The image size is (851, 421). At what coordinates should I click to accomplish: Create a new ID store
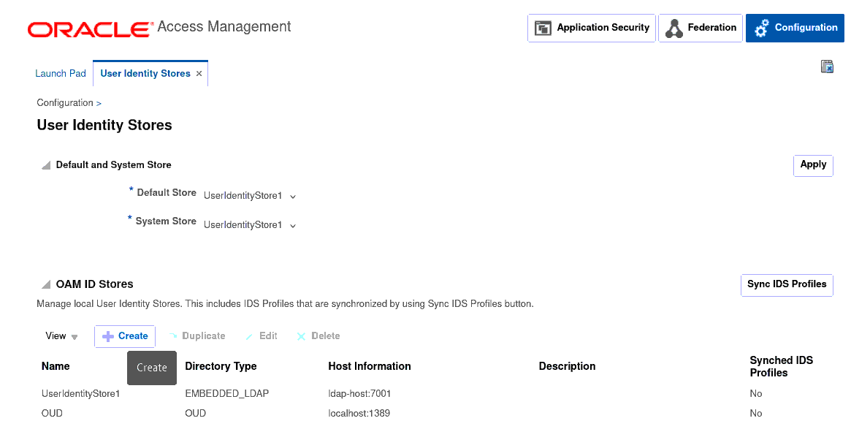[125, 336]
